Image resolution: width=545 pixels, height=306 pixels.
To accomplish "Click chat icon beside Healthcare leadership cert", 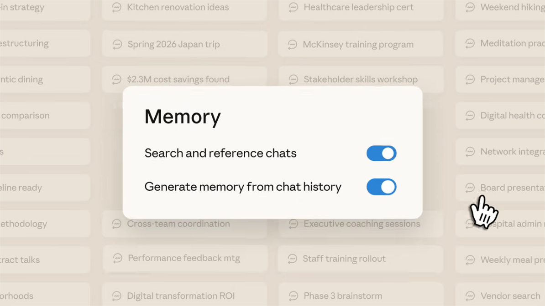I will coord(293,7).
